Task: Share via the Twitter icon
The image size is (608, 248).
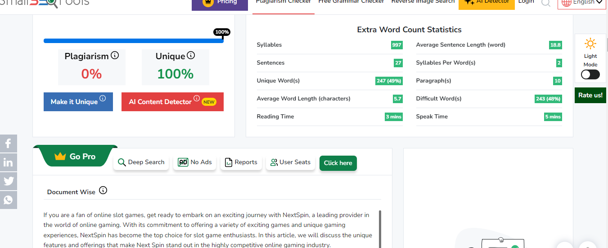Action: tap(8, 181)
